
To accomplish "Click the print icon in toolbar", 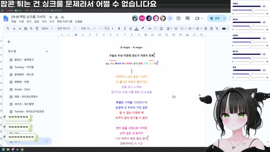I will (25, 28).
